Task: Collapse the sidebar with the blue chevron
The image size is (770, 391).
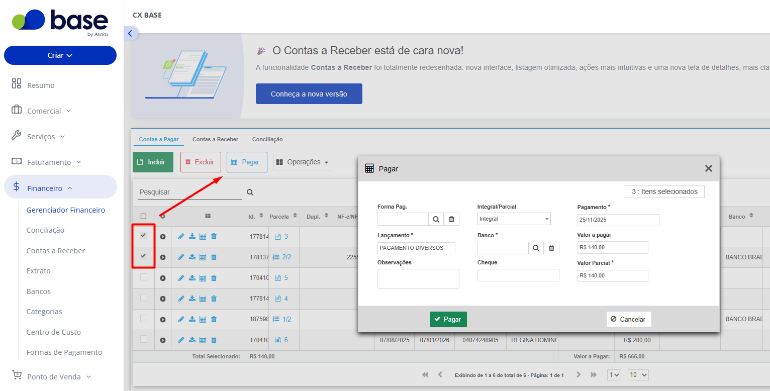Action: [130, 34]
